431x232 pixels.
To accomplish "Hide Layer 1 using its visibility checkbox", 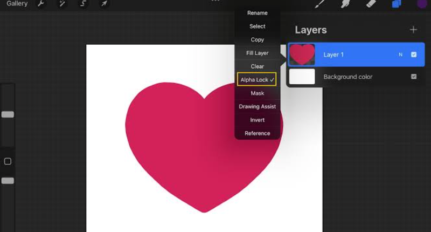I will [x=414, y=54].
